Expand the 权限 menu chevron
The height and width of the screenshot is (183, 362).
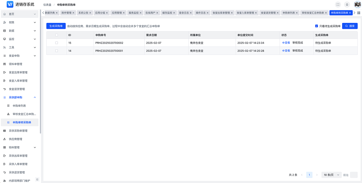[35, 22]
